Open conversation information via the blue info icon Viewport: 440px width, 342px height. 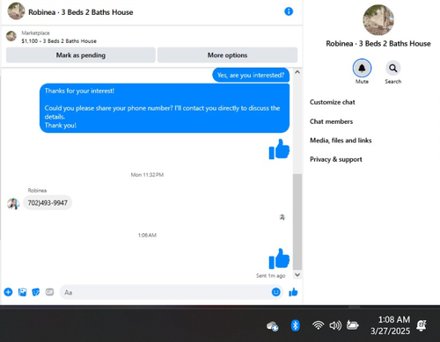tap(289, 11)
